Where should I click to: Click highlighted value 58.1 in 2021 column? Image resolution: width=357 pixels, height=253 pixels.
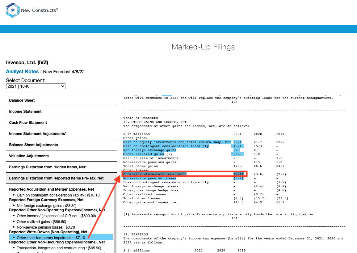tap(237, 142)
